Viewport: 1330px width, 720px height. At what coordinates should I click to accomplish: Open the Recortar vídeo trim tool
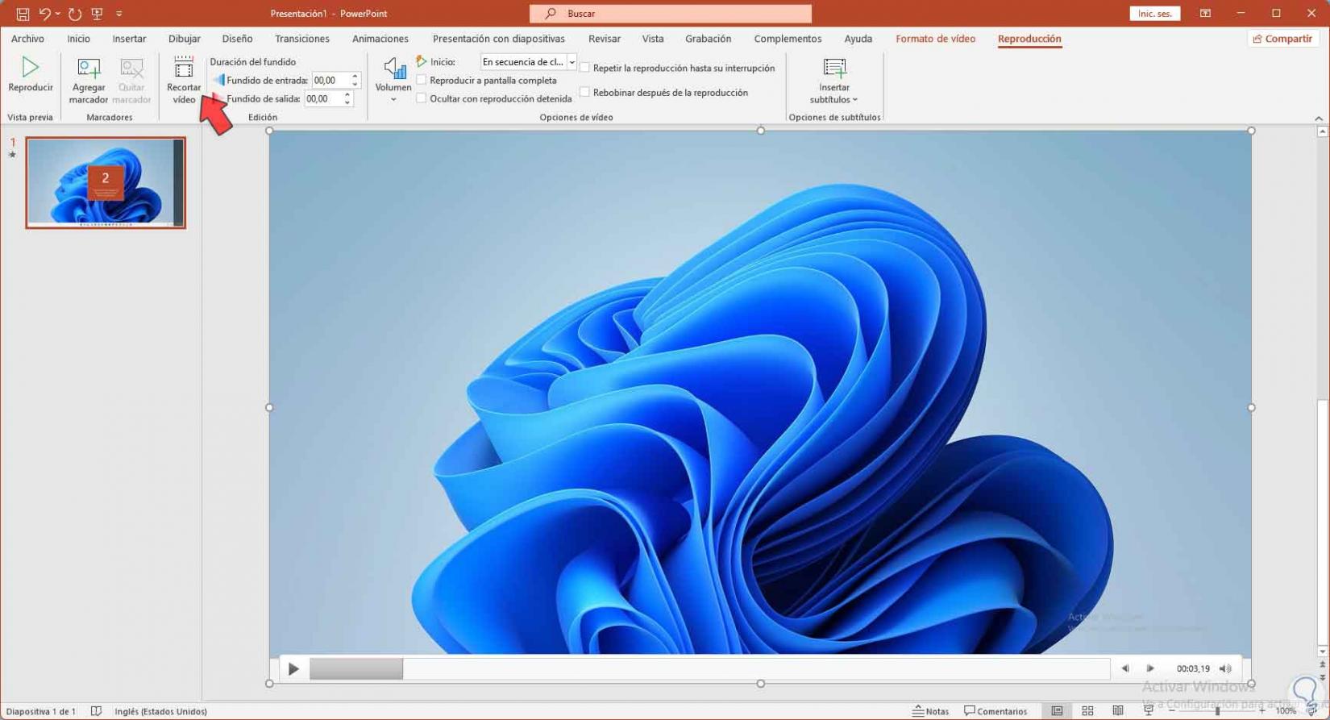click(184, 81)
